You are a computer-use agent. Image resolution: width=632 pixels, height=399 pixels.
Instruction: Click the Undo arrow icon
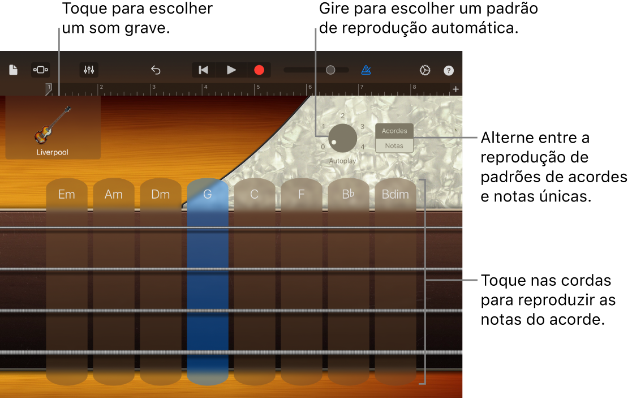coord(156,70)
